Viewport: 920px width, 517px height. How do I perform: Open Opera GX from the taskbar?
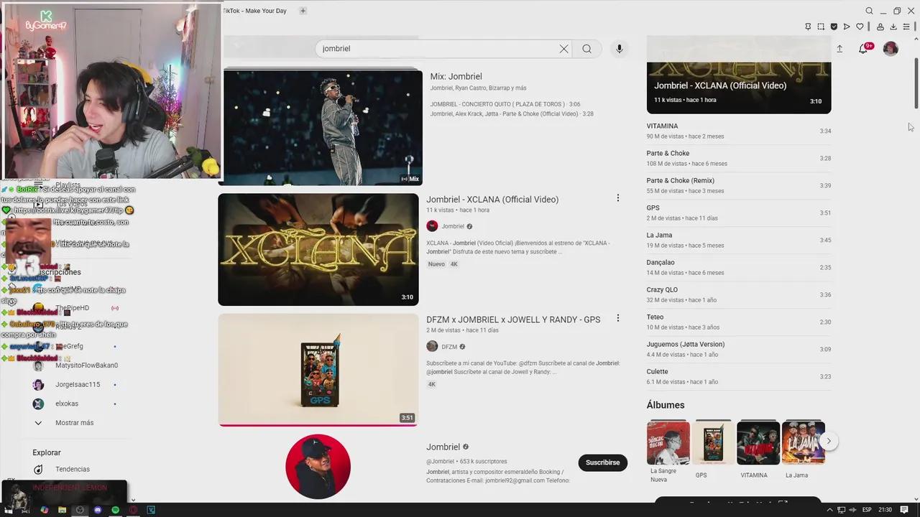click(133, 510)
